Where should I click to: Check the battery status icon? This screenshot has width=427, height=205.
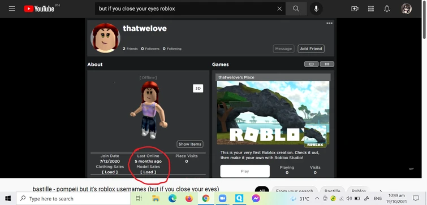(357, 198)
